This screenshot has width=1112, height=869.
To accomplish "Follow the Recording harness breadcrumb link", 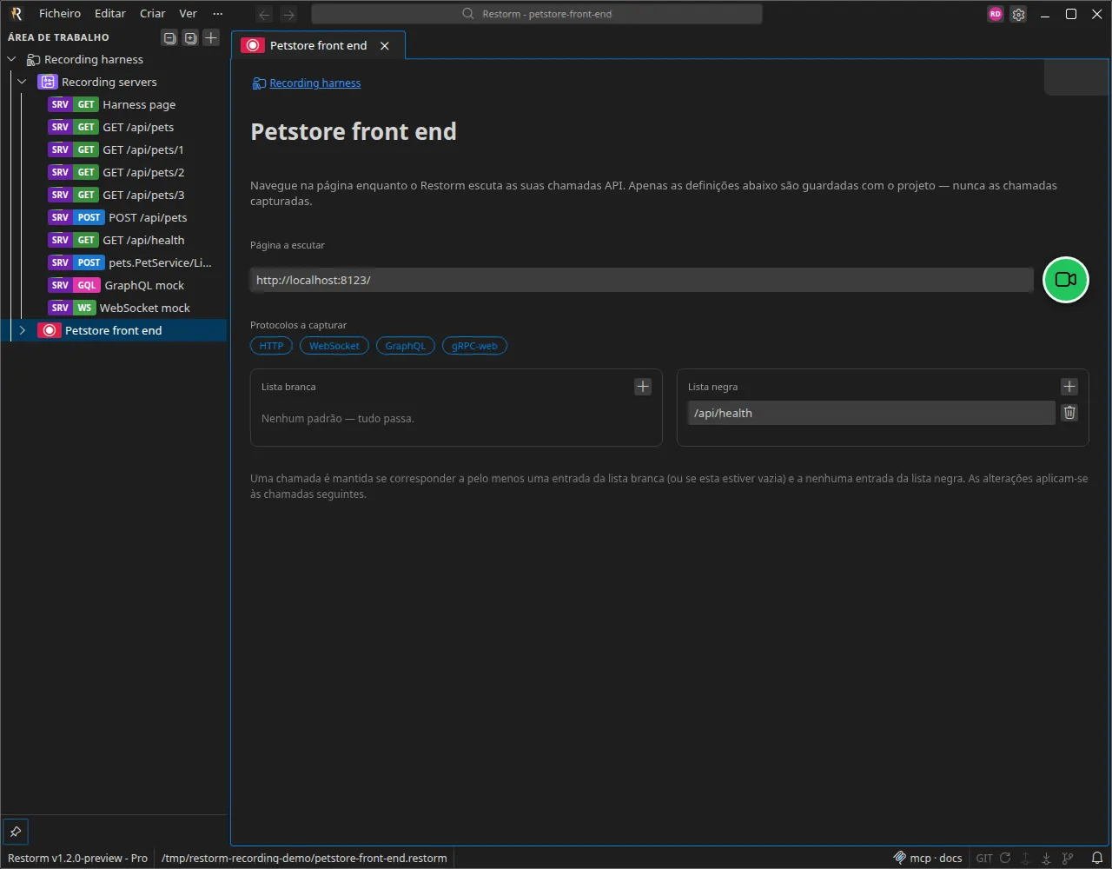I will [315, 83].
